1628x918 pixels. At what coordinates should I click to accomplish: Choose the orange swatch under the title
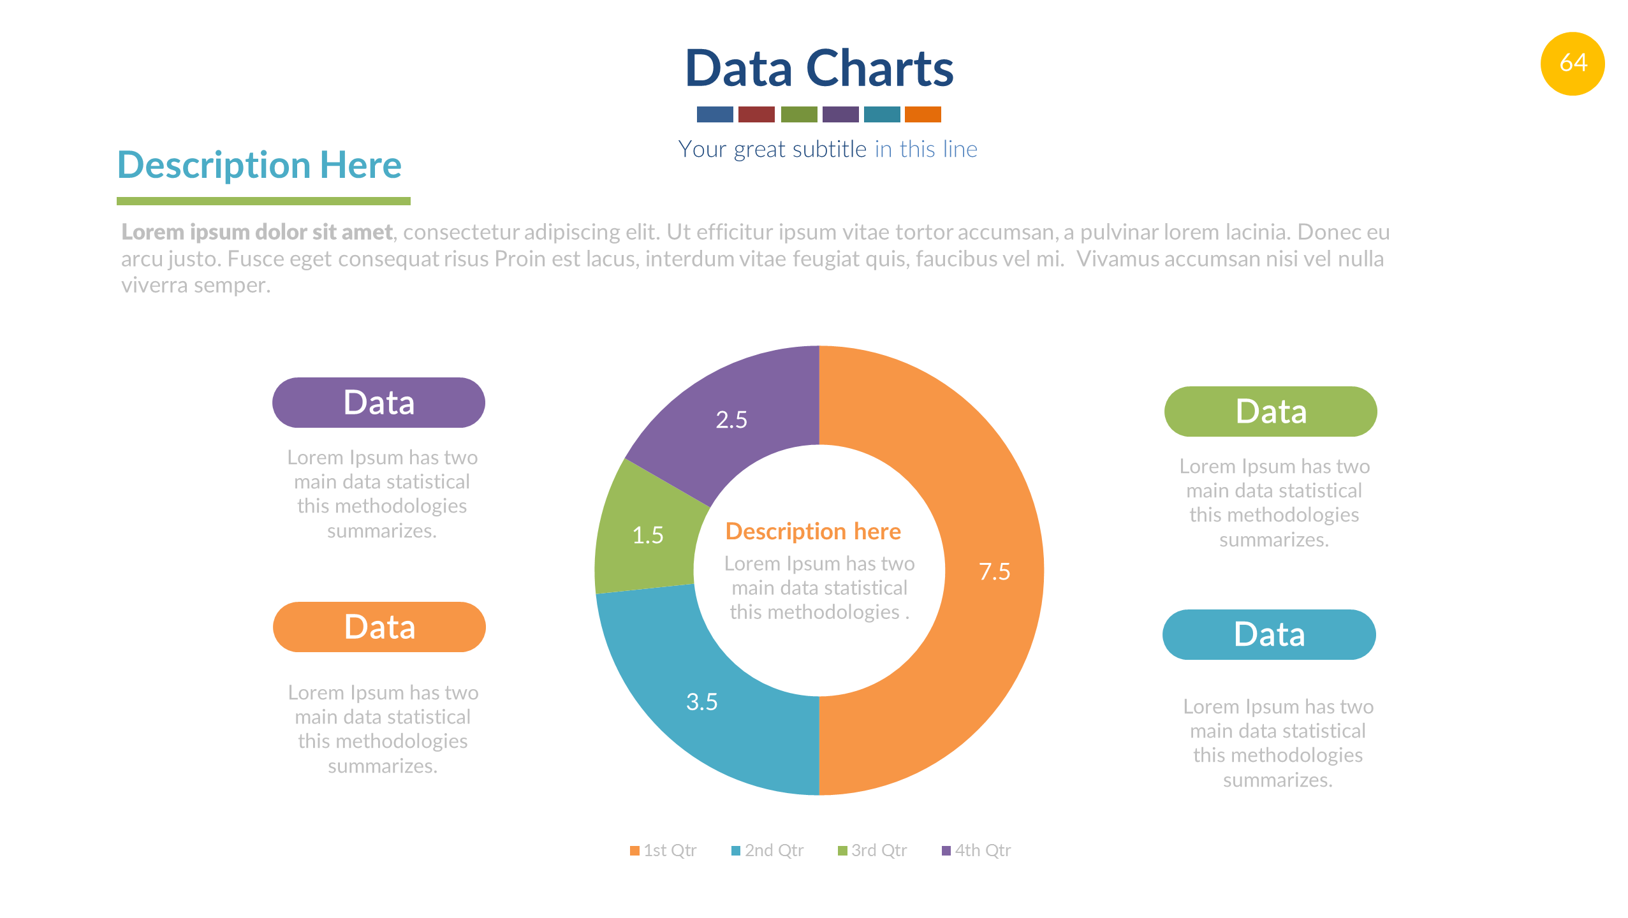pos(923,114)
